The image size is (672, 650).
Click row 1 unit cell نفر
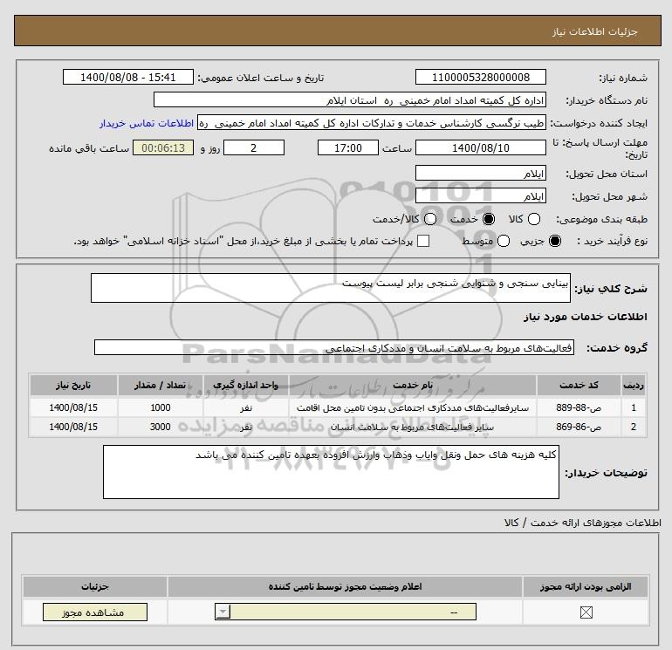(x=245, y=407)
